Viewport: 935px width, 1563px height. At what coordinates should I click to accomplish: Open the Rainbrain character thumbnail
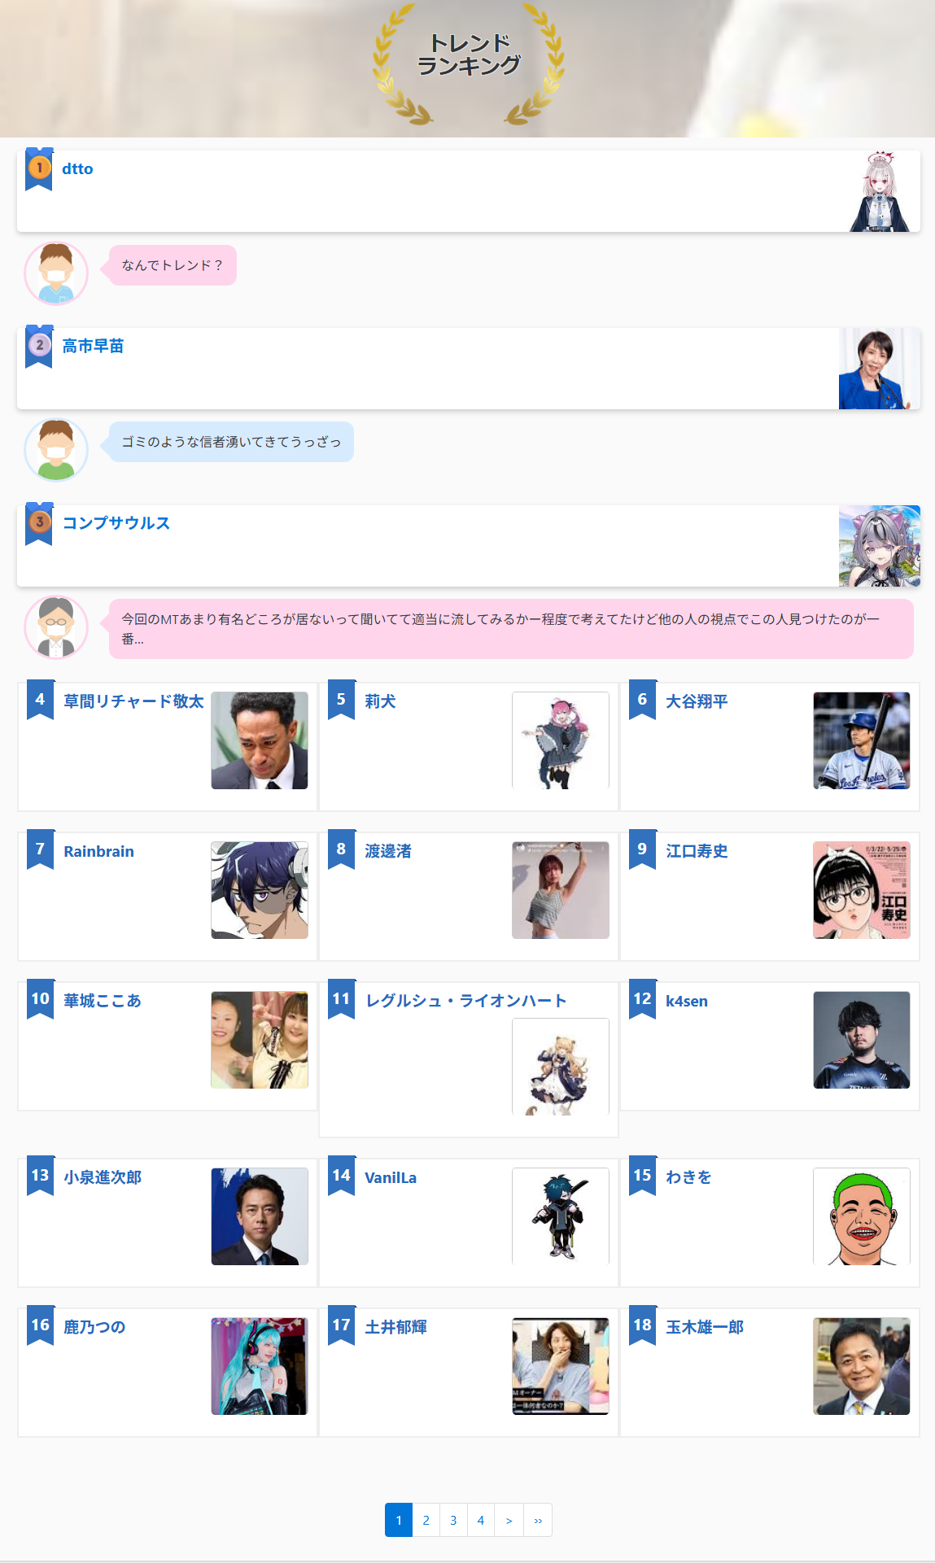coord(260,890)
